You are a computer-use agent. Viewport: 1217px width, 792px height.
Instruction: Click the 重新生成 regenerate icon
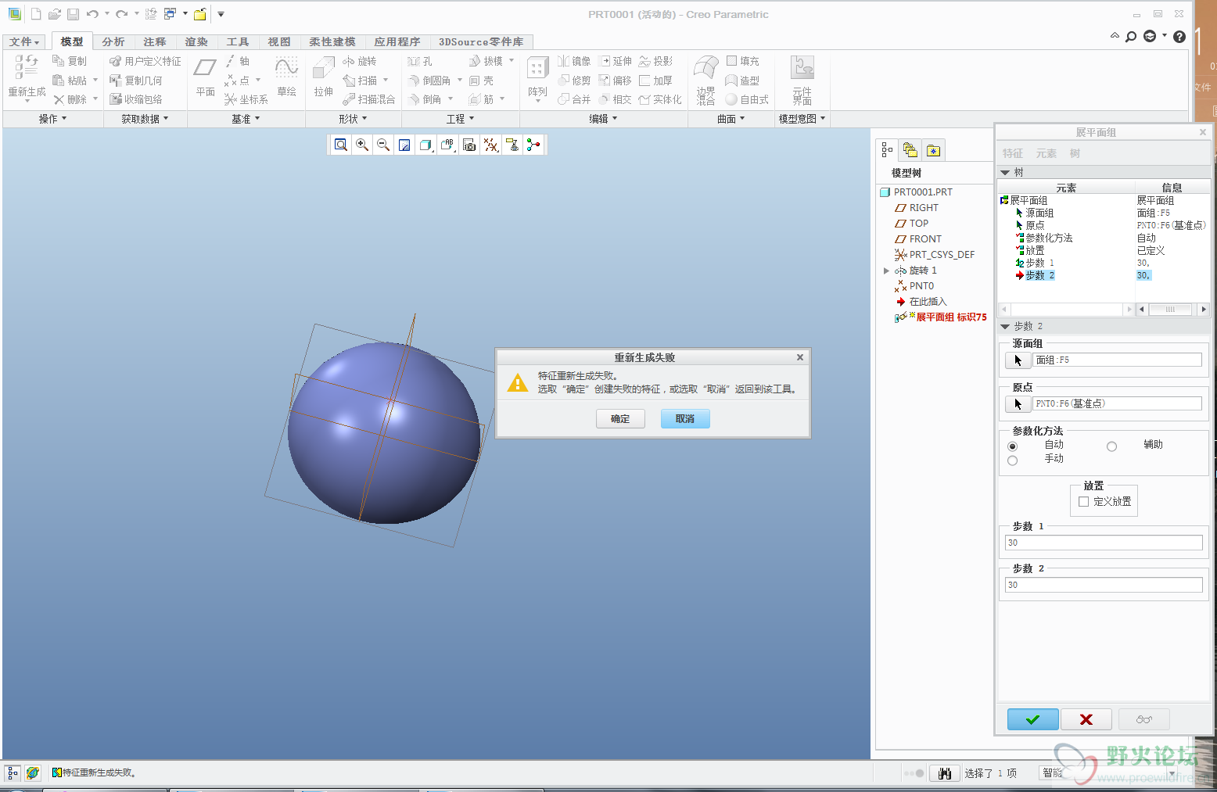tap(27, 78)
